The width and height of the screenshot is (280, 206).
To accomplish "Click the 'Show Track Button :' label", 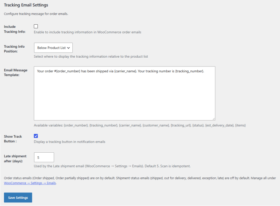I will [x=13, y=139].
